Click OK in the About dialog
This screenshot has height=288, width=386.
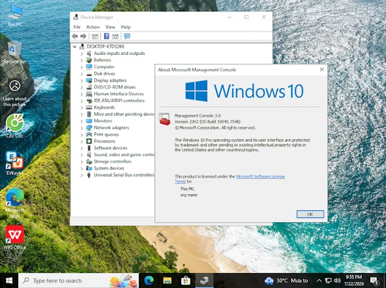pyautogui.click(x=310, y=214)
